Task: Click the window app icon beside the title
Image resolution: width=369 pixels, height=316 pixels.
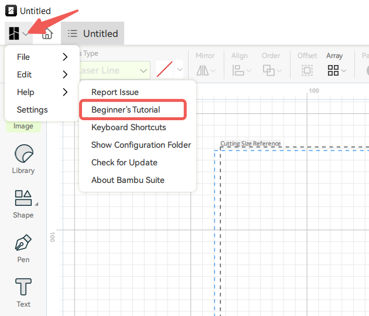Action: (x=11, y=11)
